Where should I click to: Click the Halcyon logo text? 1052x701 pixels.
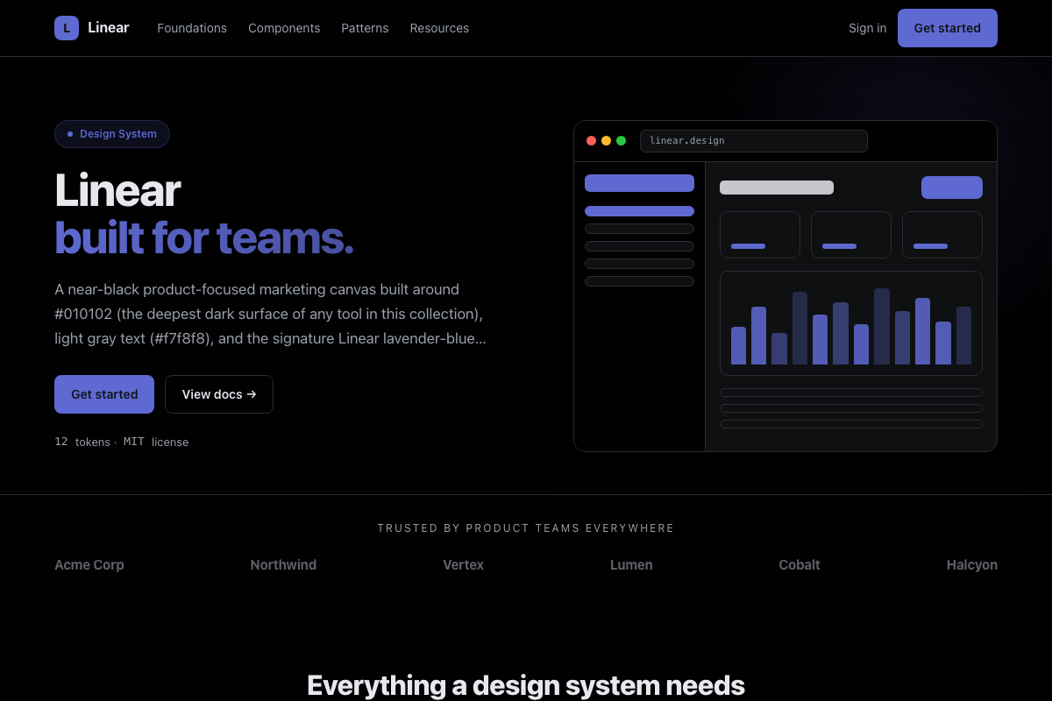pos(972,565)
